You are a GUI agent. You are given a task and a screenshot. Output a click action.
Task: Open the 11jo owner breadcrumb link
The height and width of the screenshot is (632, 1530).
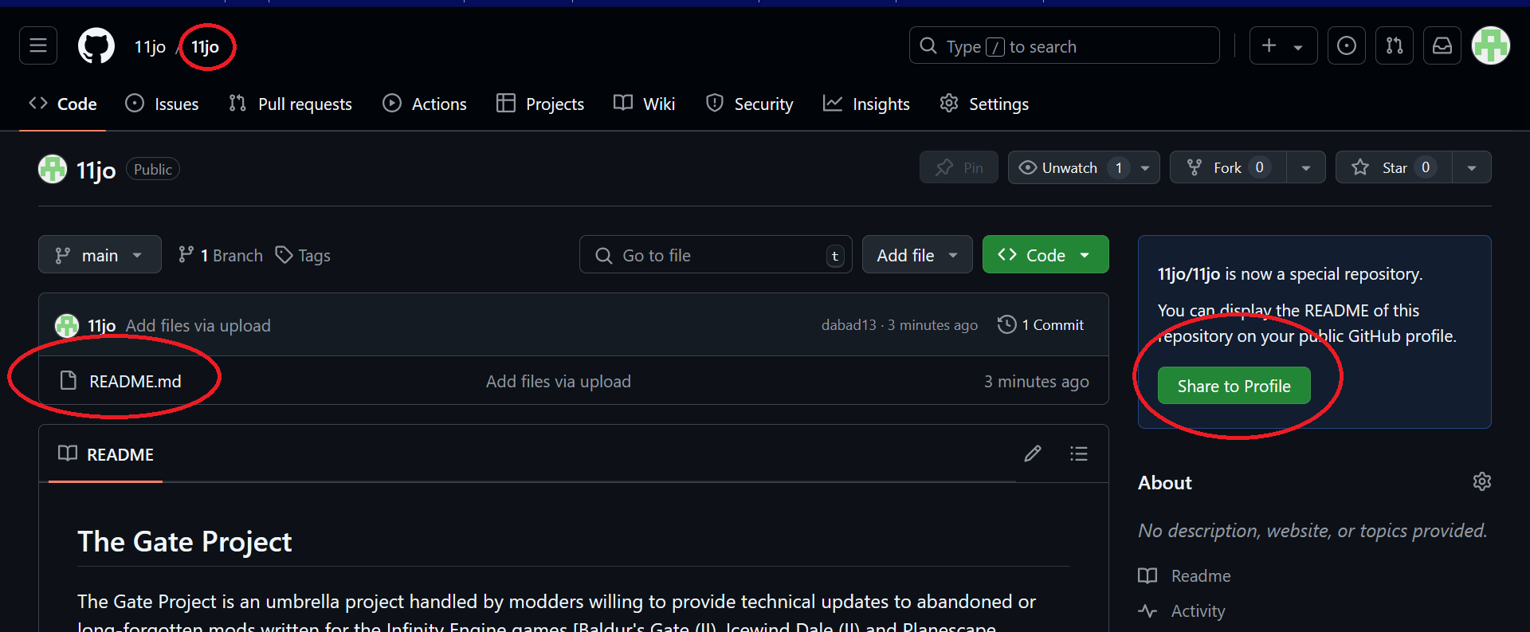150,47
